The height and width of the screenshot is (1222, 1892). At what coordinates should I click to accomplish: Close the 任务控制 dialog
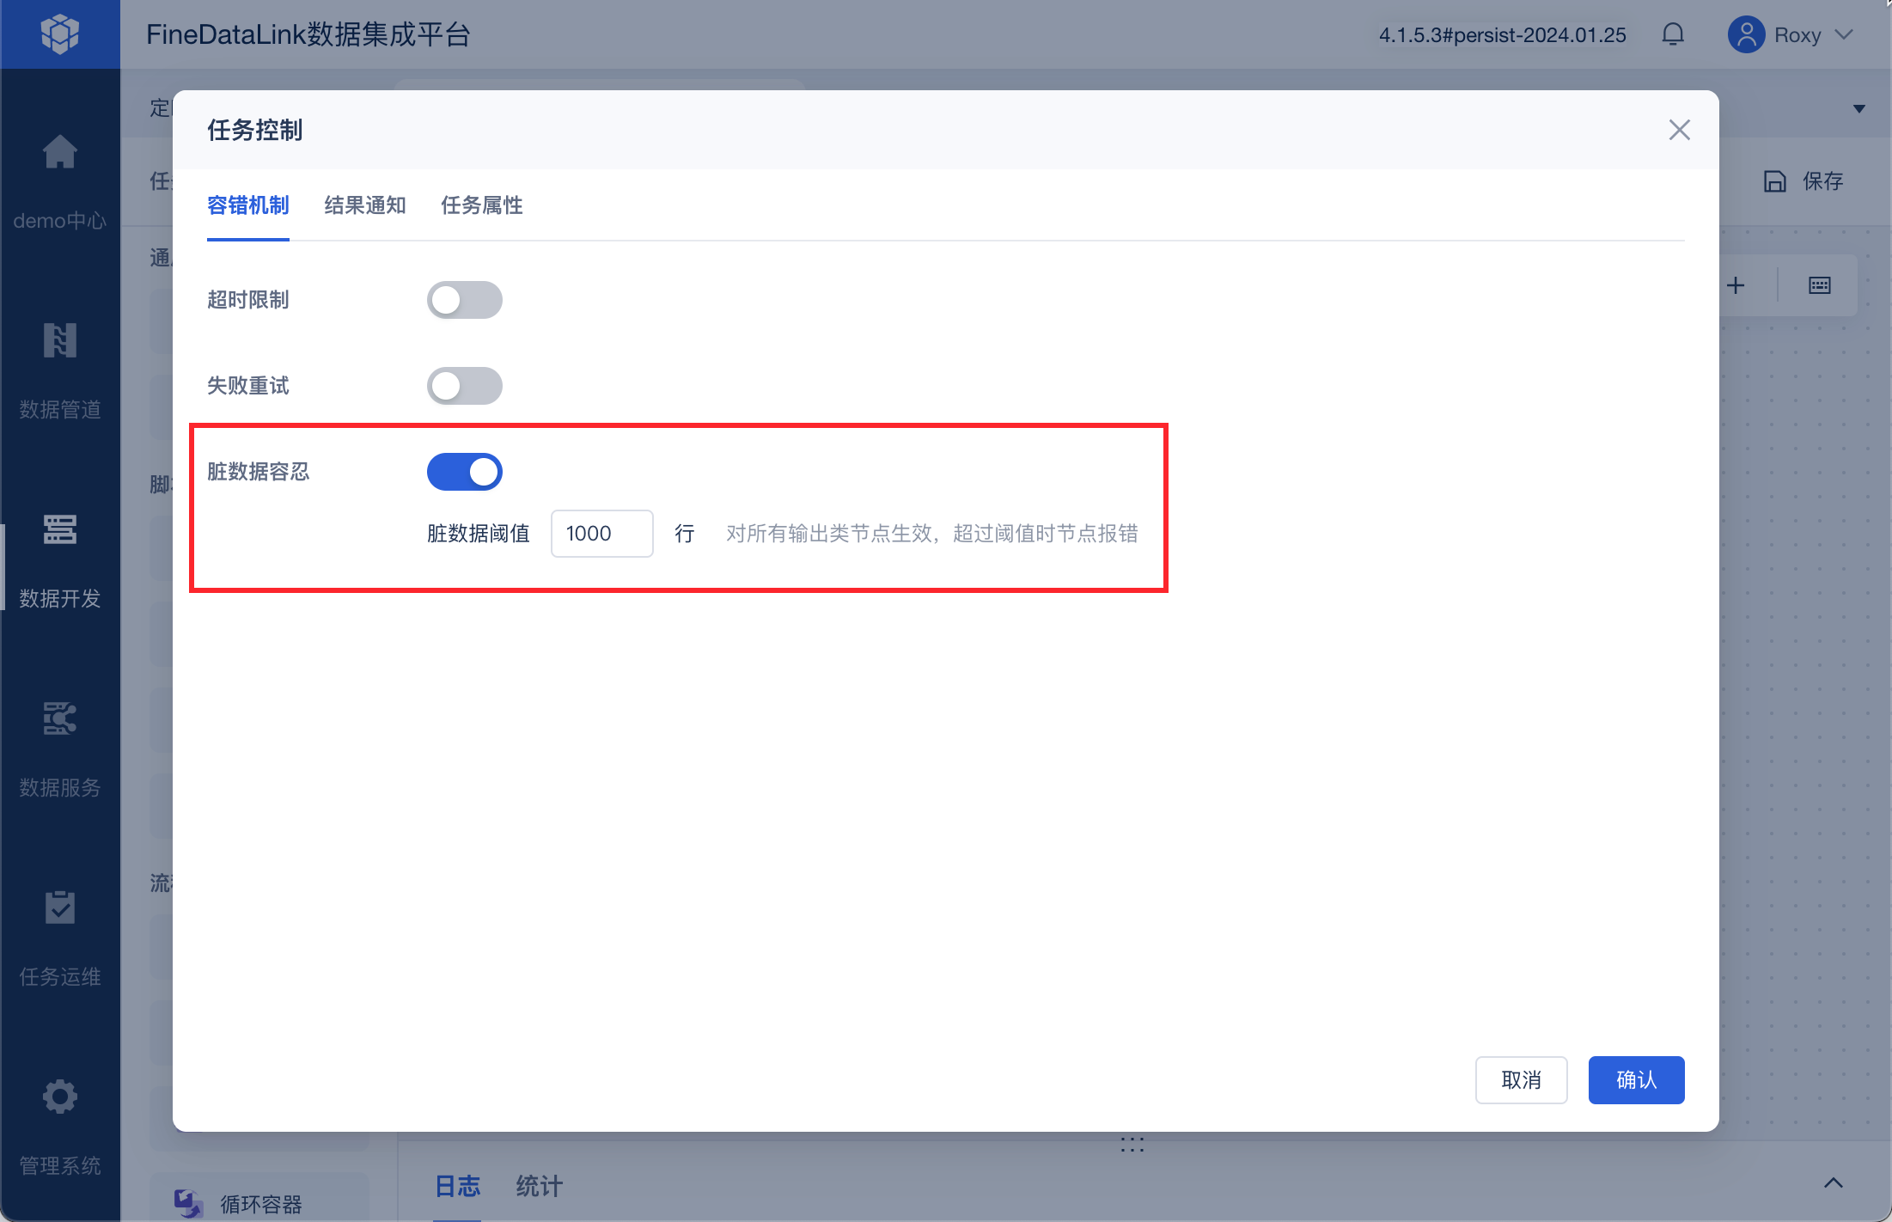click(1679, 130)
